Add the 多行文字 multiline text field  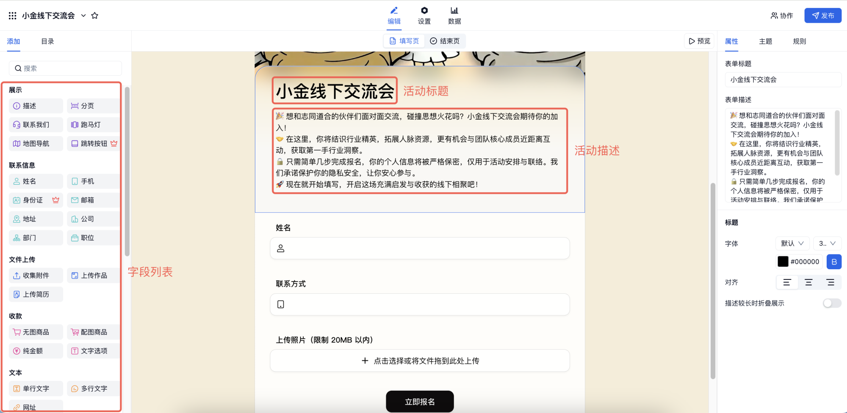93,388
